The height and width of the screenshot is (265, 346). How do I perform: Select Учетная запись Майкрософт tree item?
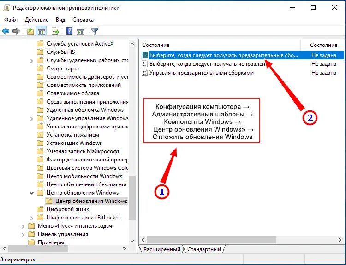[x=83, y=151]
